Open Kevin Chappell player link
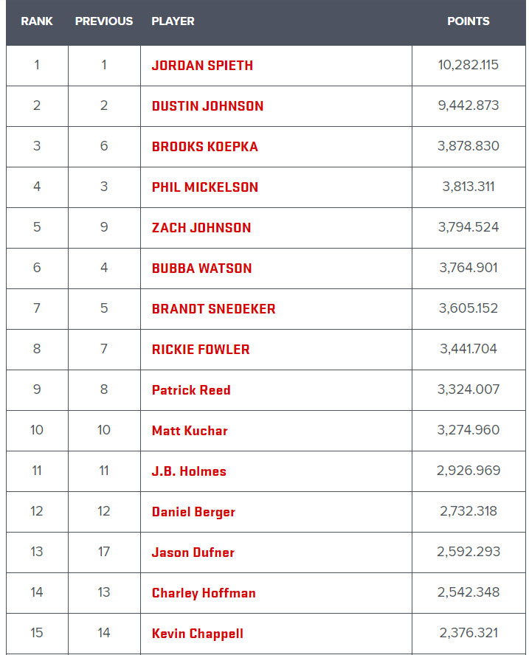 pyautogui.click(x=197, y=634)
